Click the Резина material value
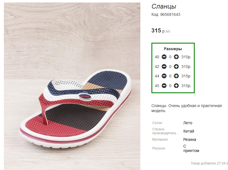The height and width of the screenshot is (170, 228). pos(190,139)
